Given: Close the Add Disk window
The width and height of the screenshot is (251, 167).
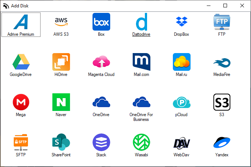Looking at the screenshot, I should click(242, 6).
